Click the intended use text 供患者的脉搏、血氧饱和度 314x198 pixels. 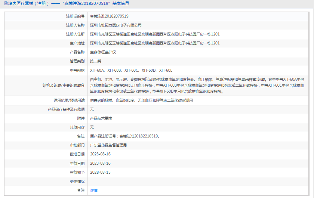[141, 100]
